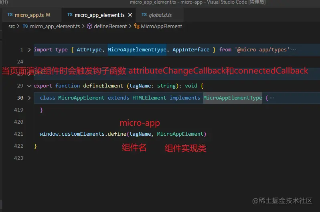Click MicroAppElementType in the import line
This screenshot has height=212, width=320.
click(137, 50)
